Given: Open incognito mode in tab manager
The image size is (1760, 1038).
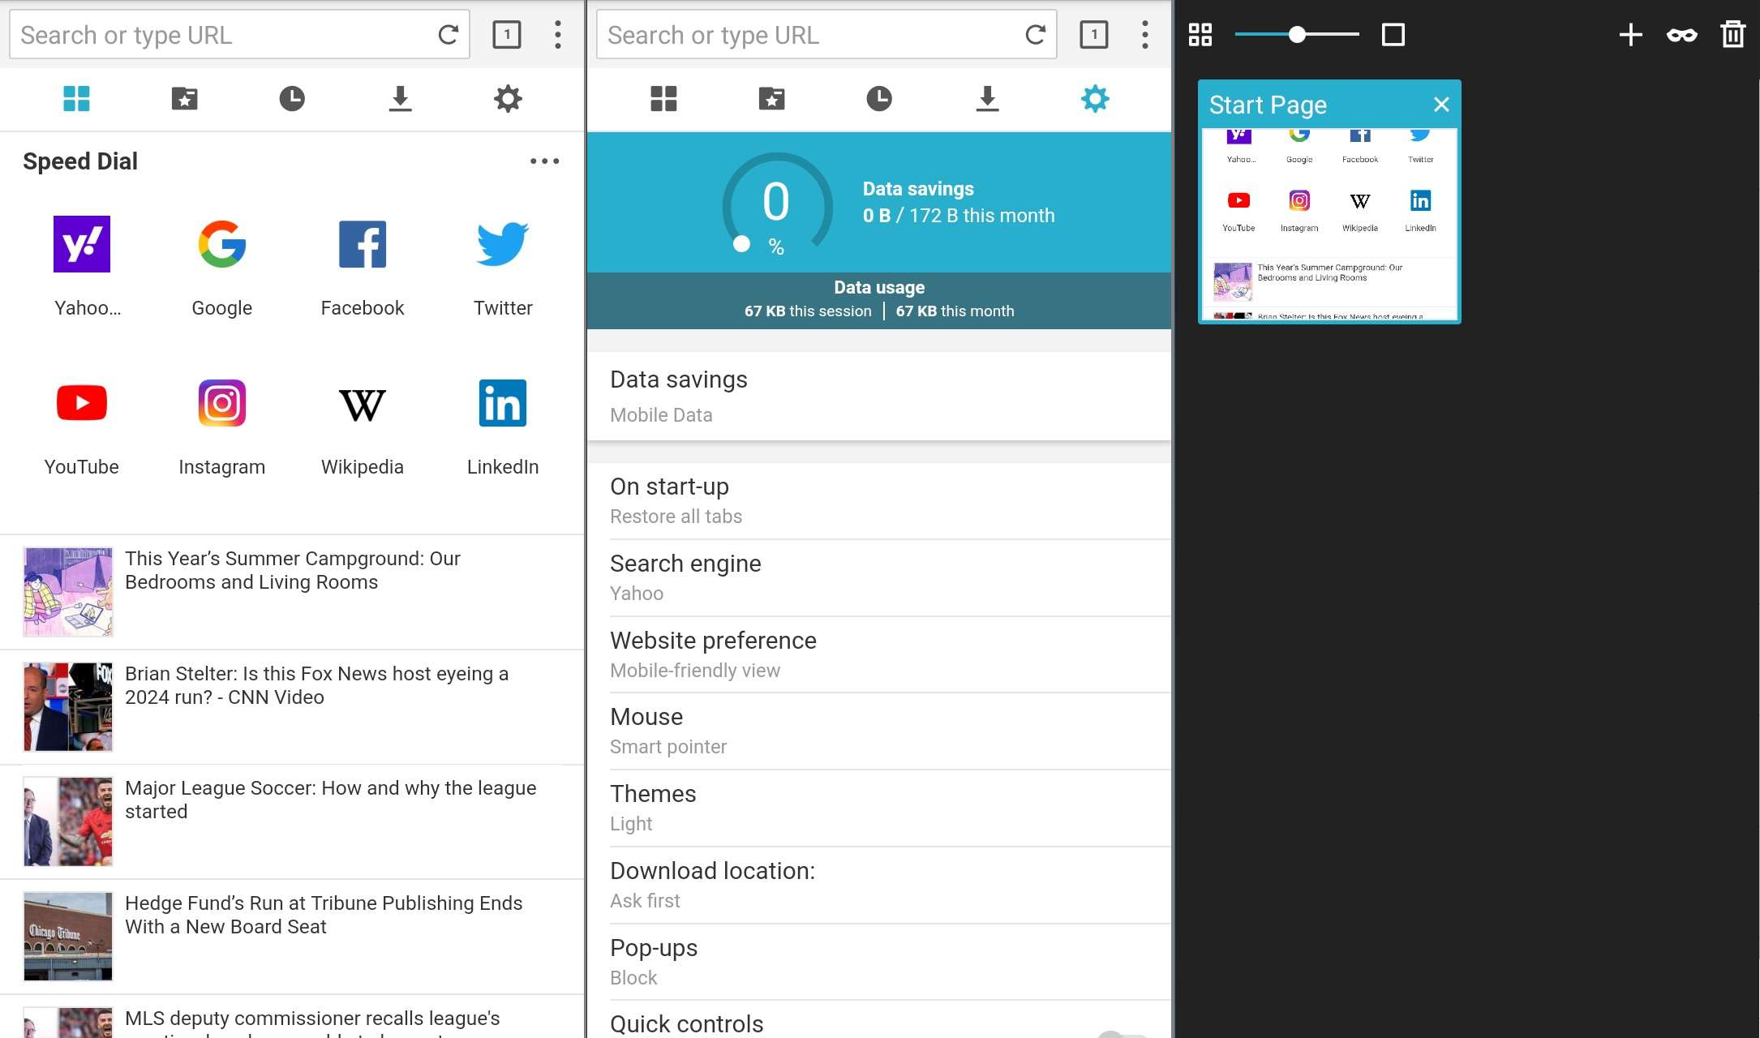Looking at the screenshot, I should tap(1682, 33).
